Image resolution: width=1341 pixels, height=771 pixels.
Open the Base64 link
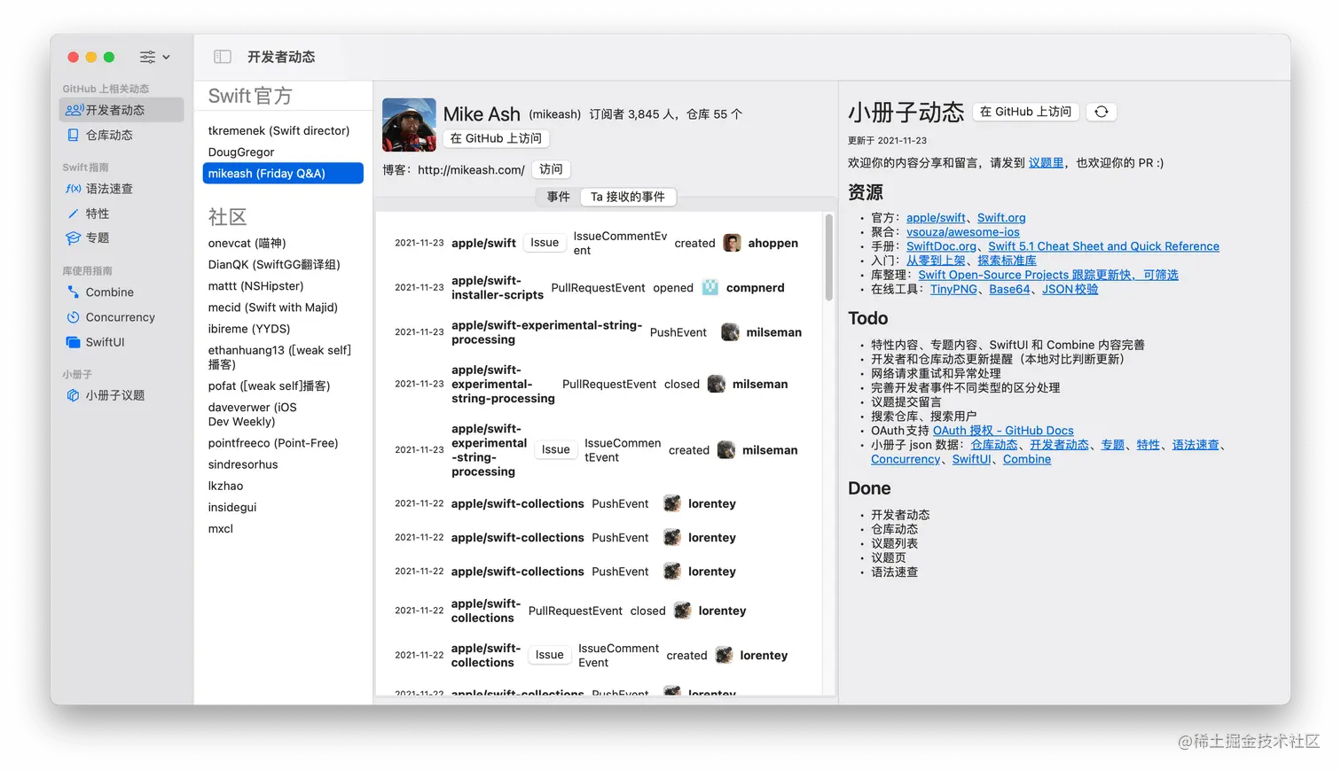[1009, 289]
